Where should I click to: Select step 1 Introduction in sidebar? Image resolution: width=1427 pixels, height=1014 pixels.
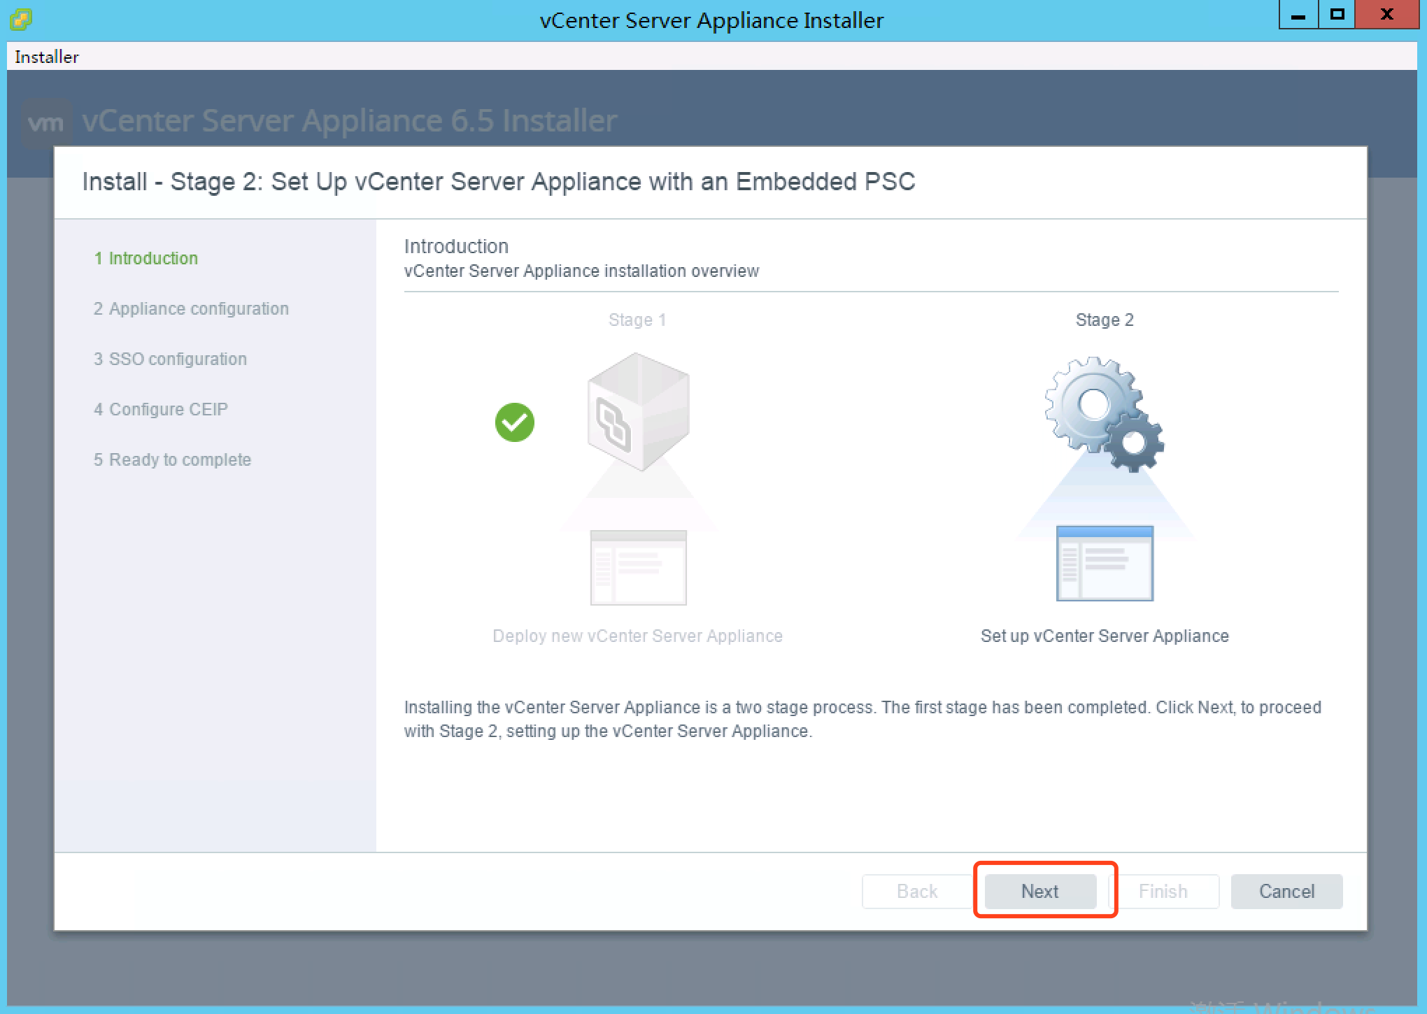[146, 258]
